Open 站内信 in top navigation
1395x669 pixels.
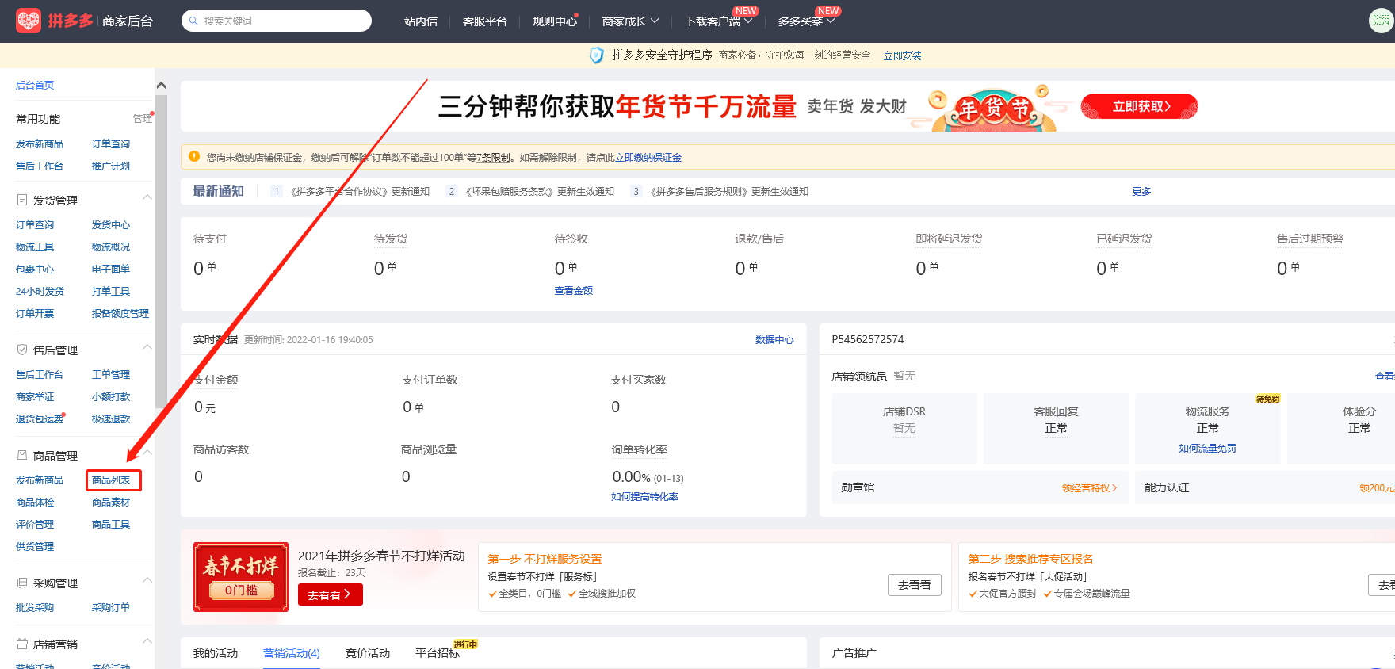pyautogui.click(x=421, y=21)
